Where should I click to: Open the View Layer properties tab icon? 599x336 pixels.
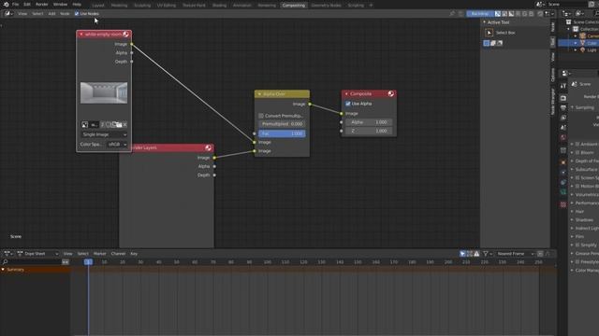click(563, 118)
